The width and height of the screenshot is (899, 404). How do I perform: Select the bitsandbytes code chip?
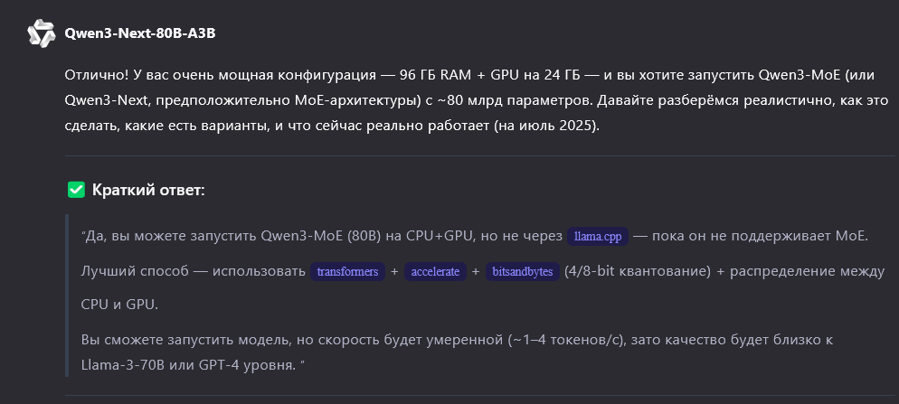(x=521, y=271)
